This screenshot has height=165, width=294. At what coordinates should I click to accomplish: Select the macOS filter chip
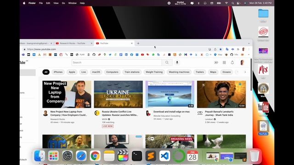[96, 72]
